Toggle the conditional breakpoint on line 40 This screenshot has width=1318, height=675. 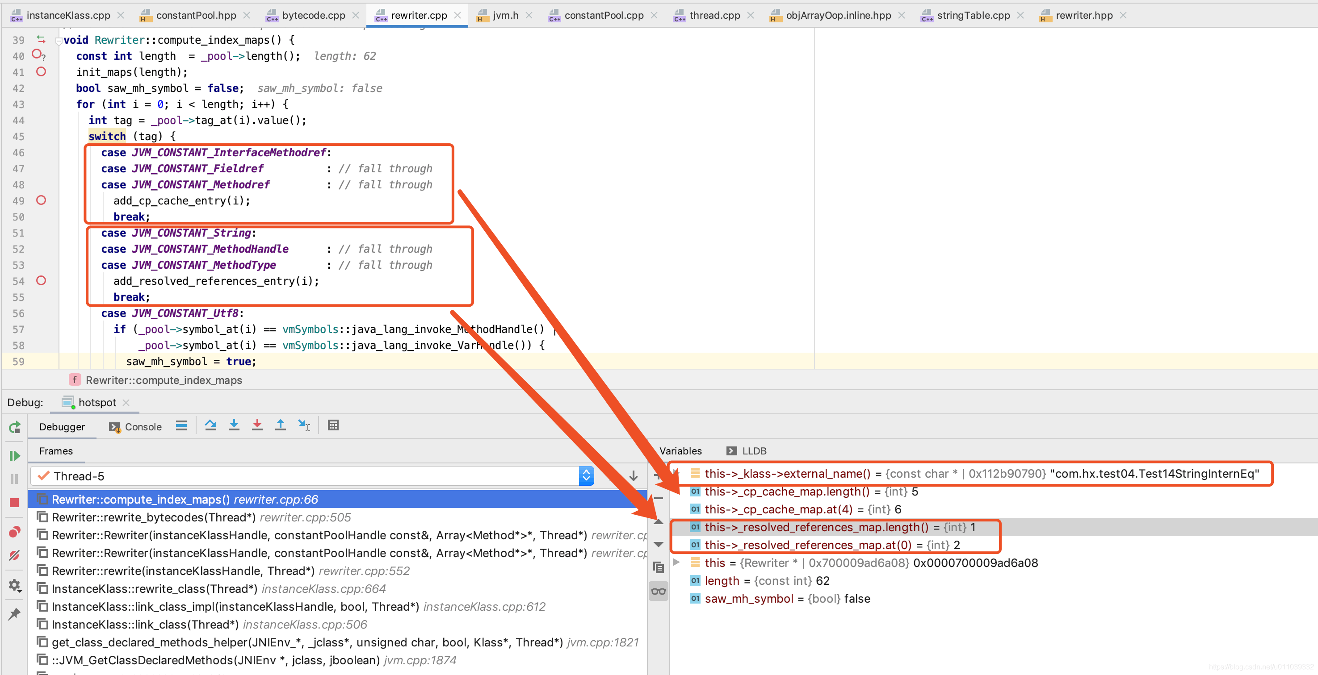click(38, 54)
